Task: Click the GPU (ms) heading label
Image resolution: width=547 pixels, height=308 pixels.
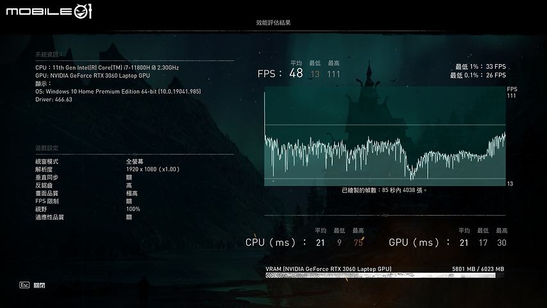Action: [419, 243]
